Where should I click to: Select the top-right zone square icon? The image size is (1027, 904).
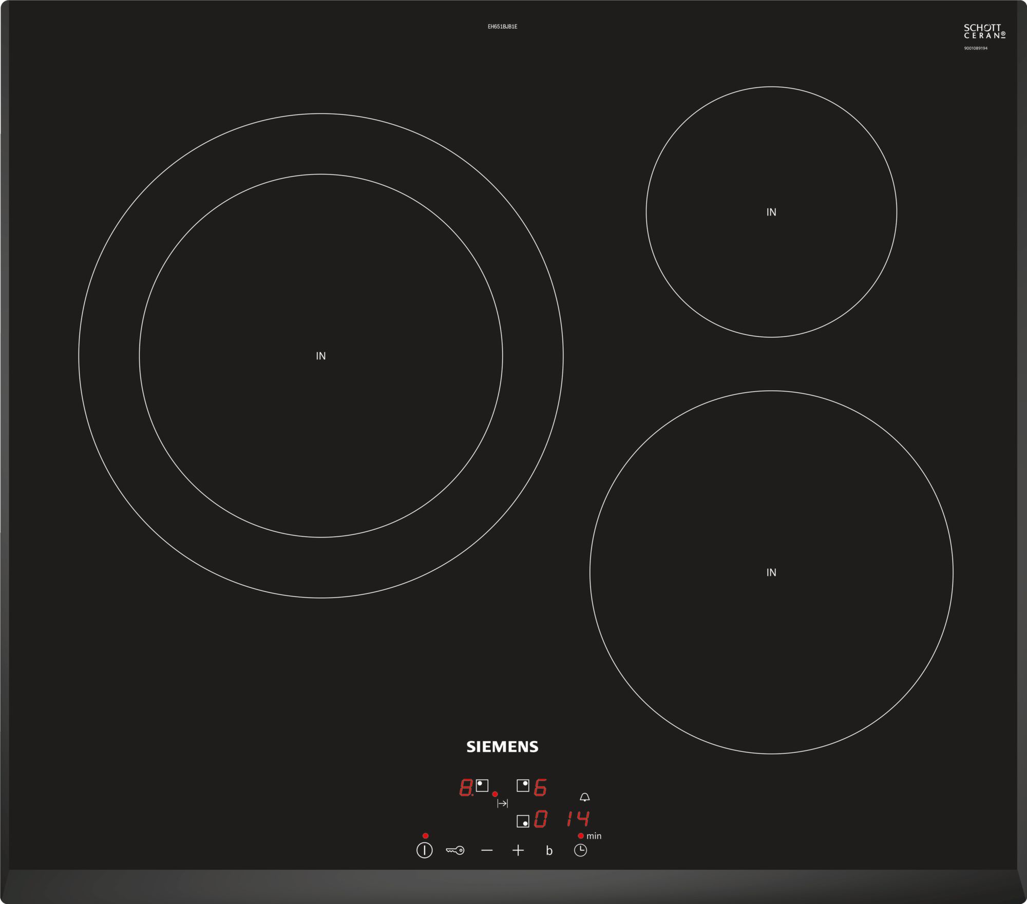click(x=523, y=785)
